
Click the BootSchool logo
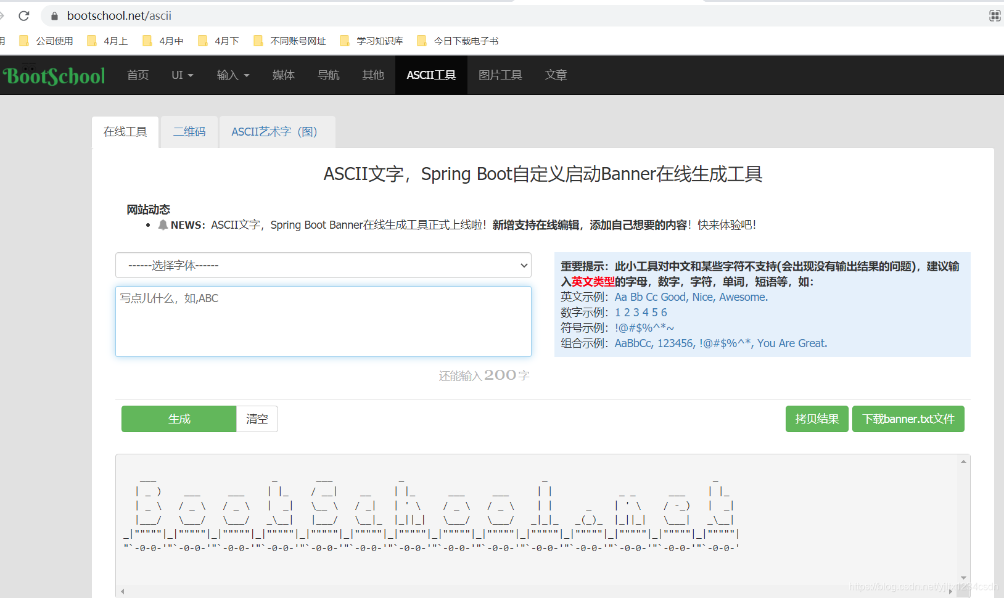(x=54, y=76)
